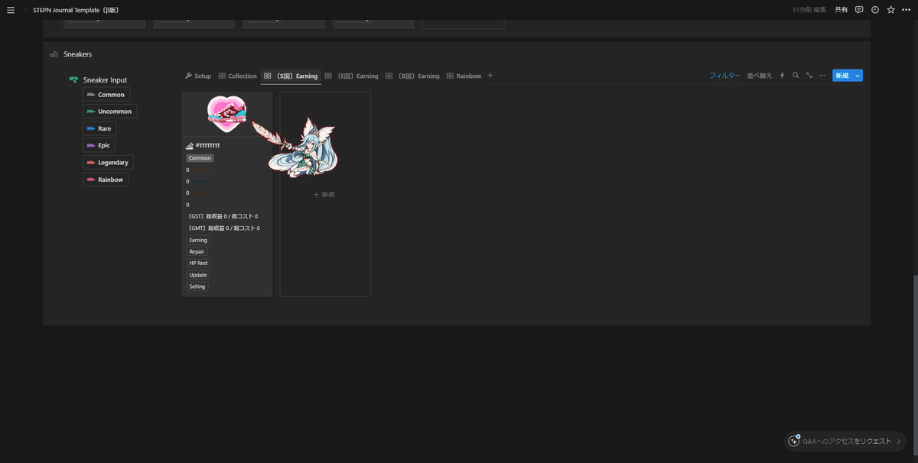Viewport: 918px width, 463px height.
Task: Open the フィルター filter option
Action: (x=724, y=76)
